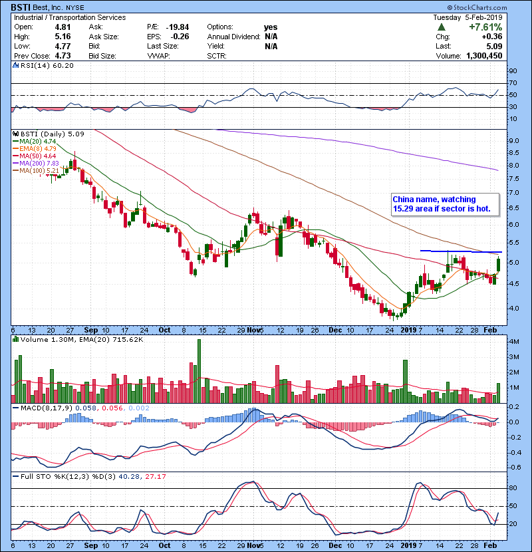
Task: Click the latest green candlestick for Feb 5
Action: click(x=498, y=265)
